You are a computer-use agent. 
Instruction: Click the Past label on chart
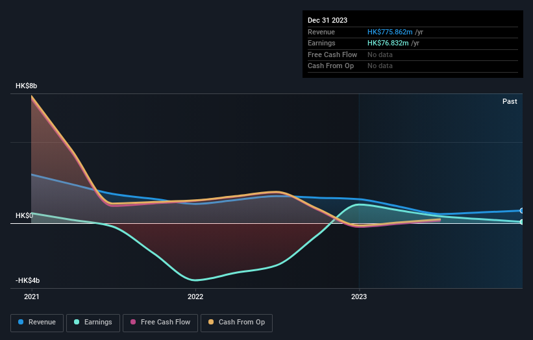pos(510,102)
